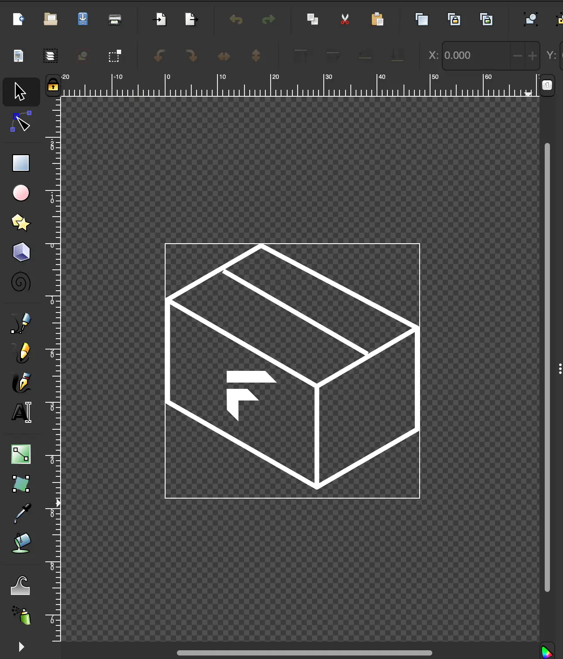This screenshot has width=563, height=659.
Task: Decrease X value with minus button
Action: tap(517, 56)
